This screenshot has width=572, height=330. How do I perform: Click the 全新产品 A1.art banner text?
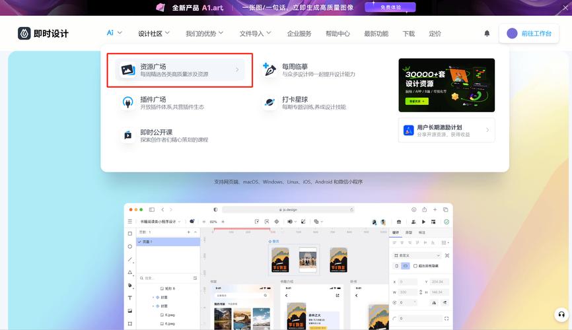(197, 8)
